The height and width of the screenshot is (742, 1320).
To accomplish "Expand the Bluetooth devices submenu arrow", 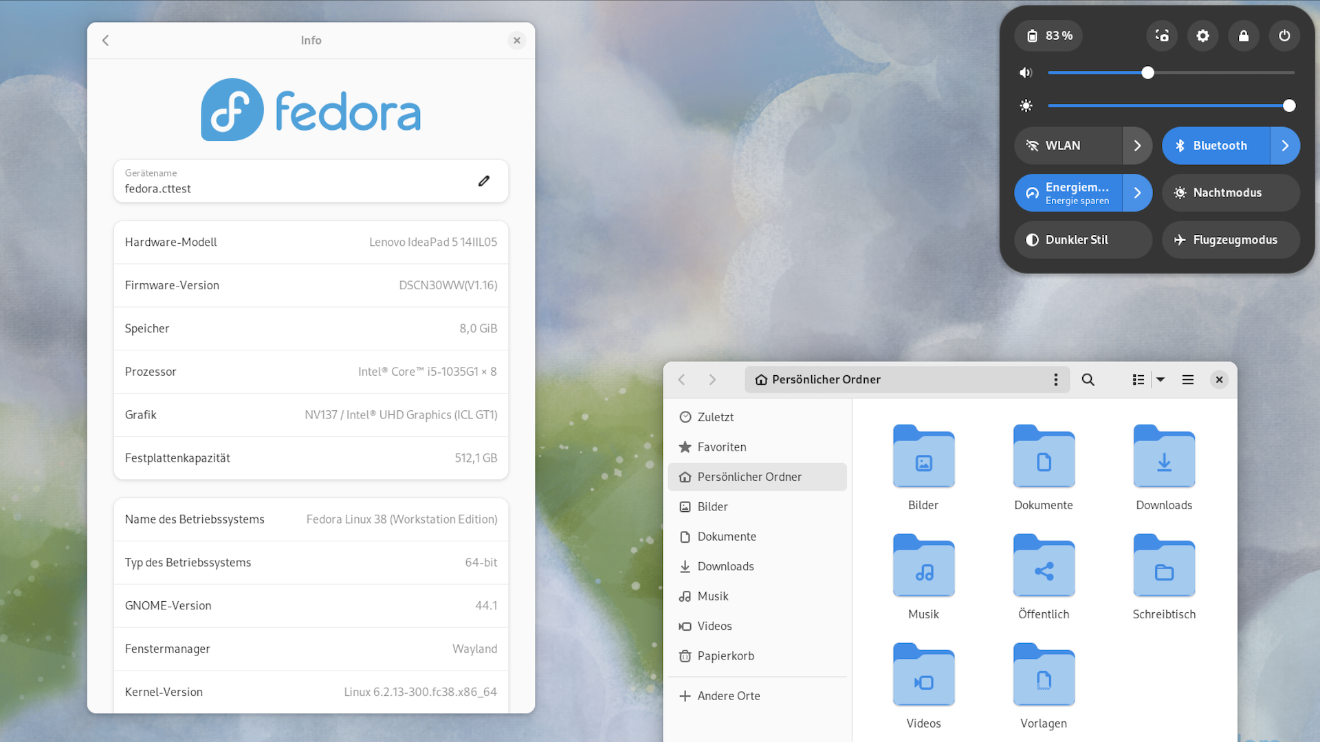I will (1284, 146).
